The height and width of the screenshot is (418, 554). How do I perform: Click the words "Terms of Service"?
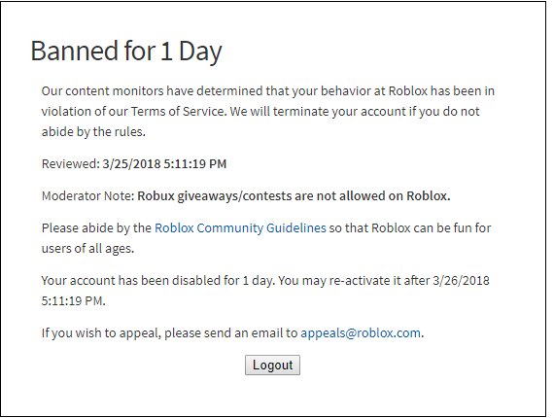click(x=178, y=111)
